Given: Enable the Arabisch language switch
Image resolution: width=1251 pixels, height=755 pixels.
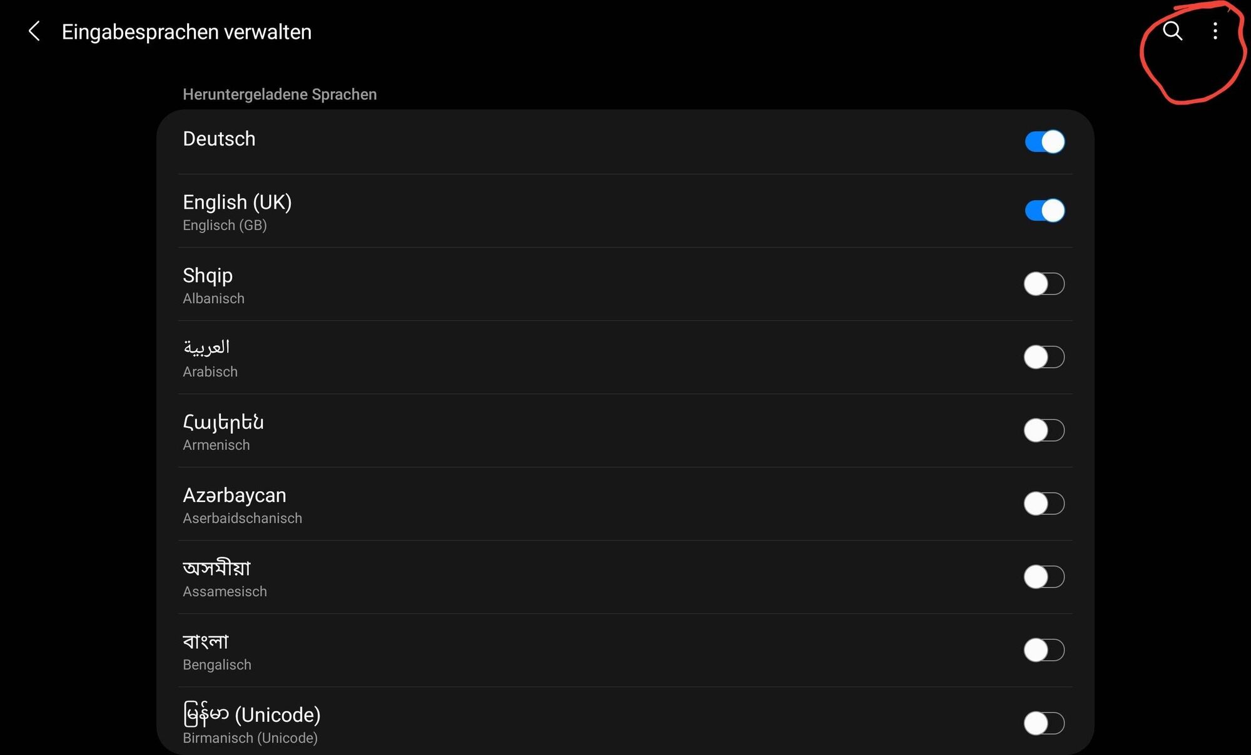Looking at the screenshot, I should click(1044, 357).
